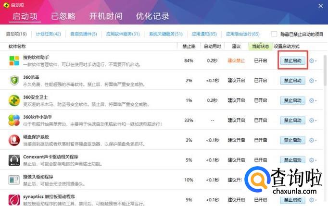The width and height of the screenshot is (328, 206).
Task: Sort by 建议 column header
Action: (x=236, y=47)
